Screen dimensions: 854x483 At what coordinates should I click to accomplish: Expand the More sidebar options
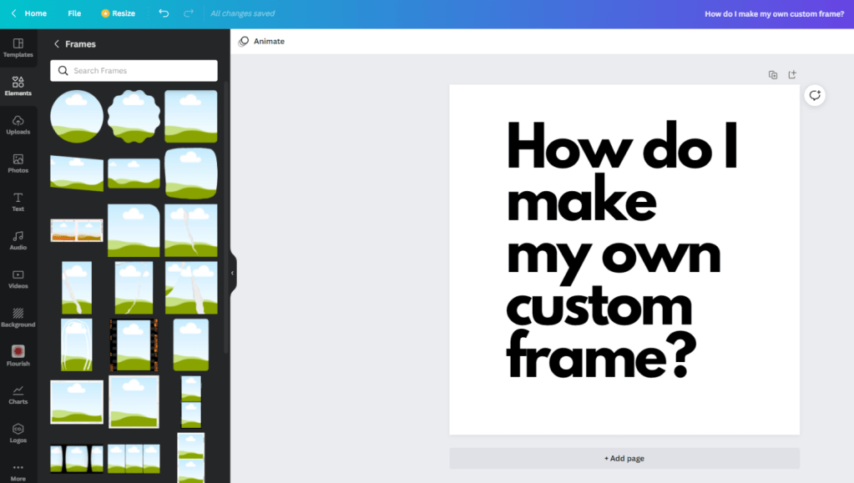(x=18, y=471)
